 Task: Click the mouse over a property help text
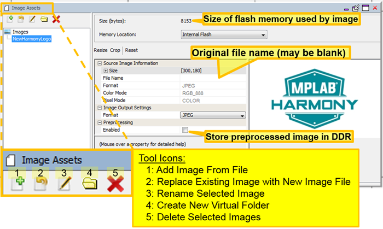pyautogui.click(x=143, y=144)
